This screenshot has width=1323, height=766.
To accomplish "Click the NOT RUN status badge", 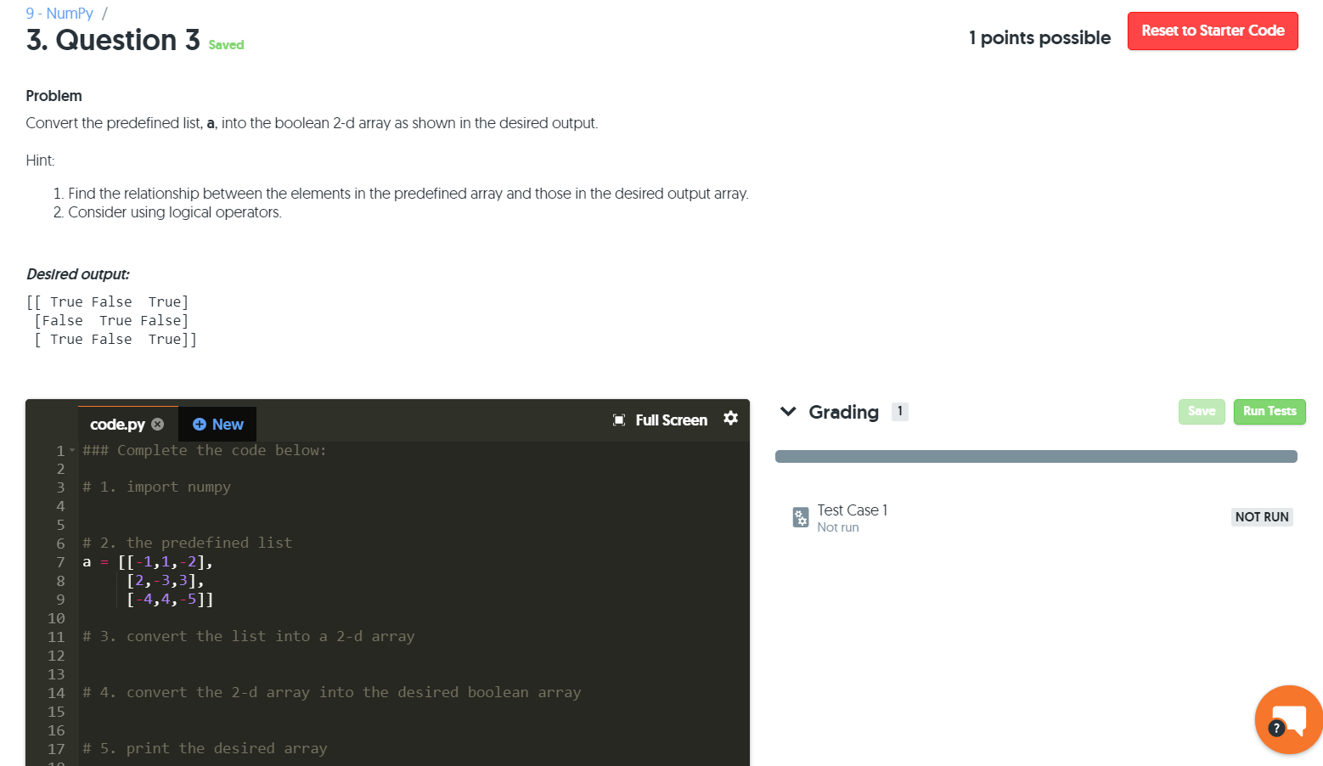I will (1262, 516).
